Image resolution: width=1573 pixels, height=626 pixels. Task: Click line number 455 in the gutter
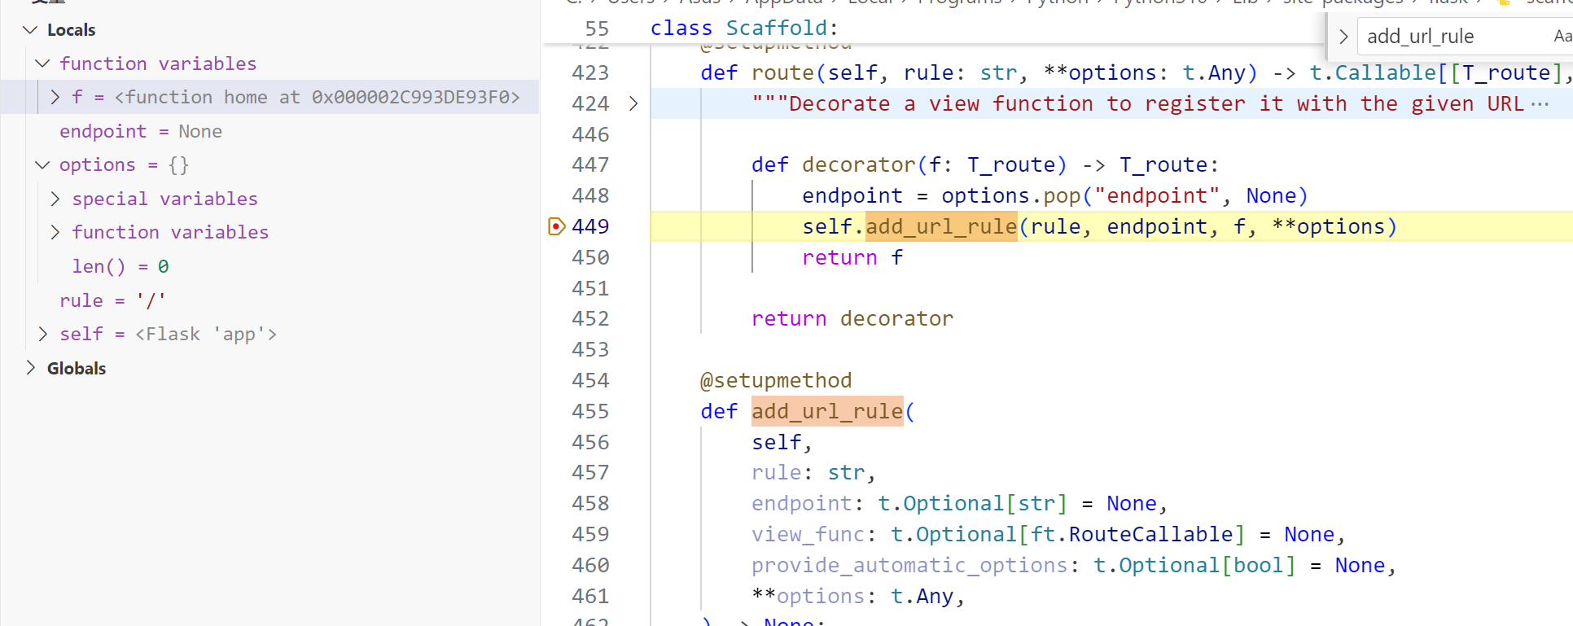click(x=590, y=412)
